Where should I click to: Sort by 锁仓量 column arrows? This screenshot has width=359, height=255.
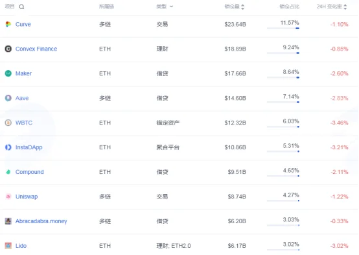click(243, 6)
